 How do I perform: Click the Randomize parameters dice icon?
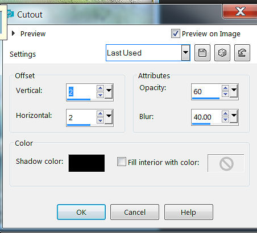222,53
